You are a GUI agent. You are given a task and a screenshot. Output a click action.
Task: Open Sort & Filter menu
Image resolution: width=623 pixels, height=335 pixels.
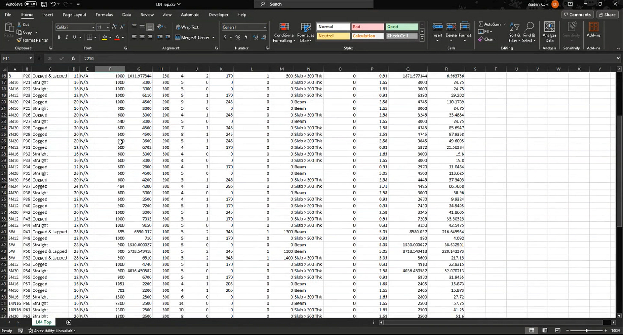click(515, 33)
